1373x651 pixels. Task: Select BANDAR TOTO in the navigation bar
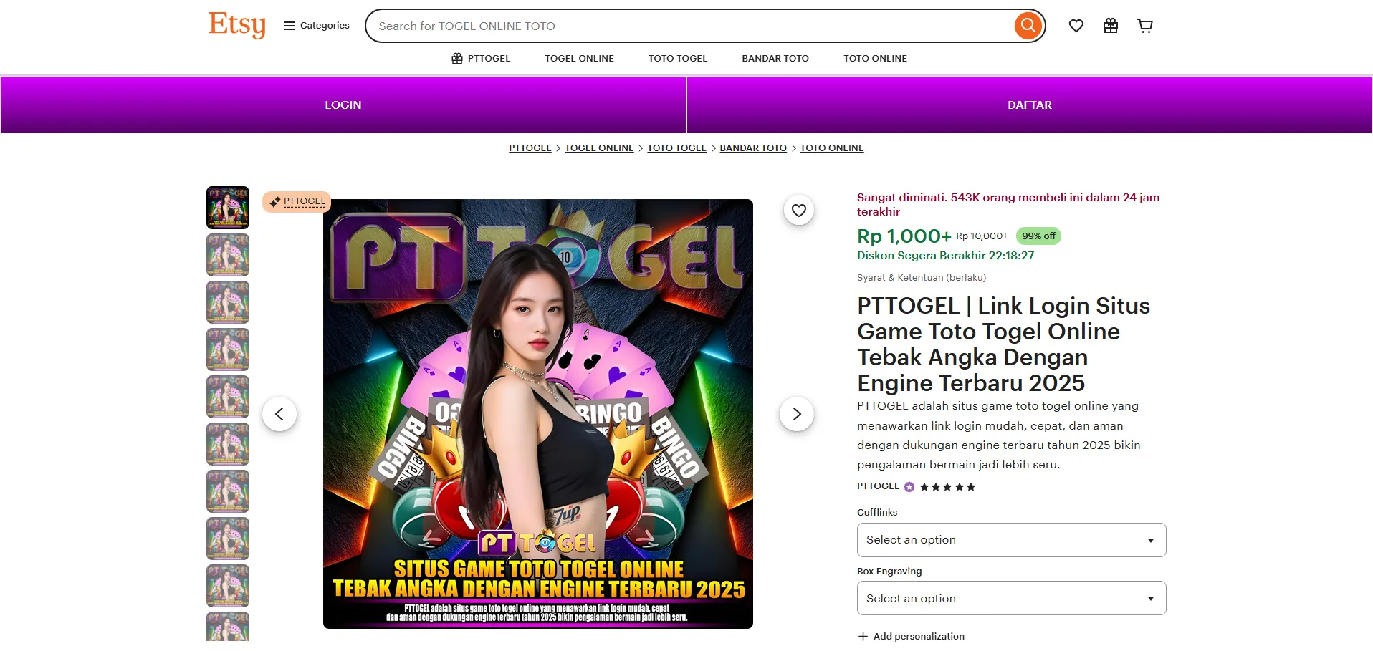[x=775, y=59]
